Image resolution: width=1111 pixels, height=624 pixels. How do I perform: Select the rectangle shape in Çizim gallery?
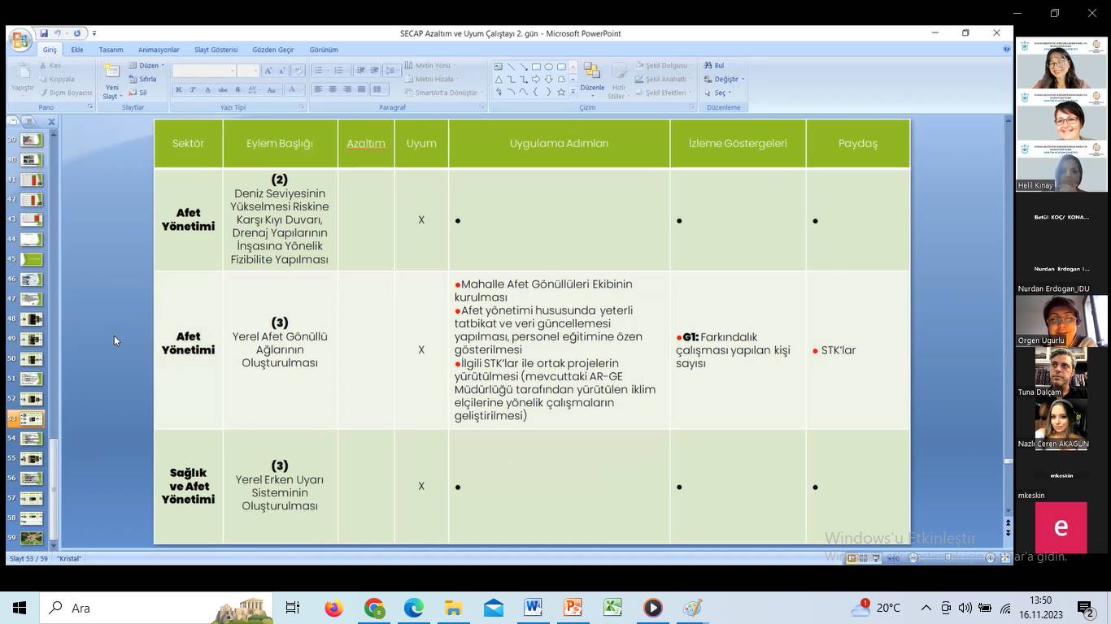point(536,67)
